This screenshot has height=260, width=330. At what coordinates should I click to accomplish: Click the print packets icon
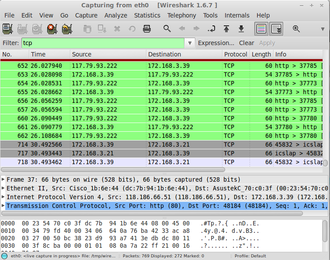click(147, 29)
